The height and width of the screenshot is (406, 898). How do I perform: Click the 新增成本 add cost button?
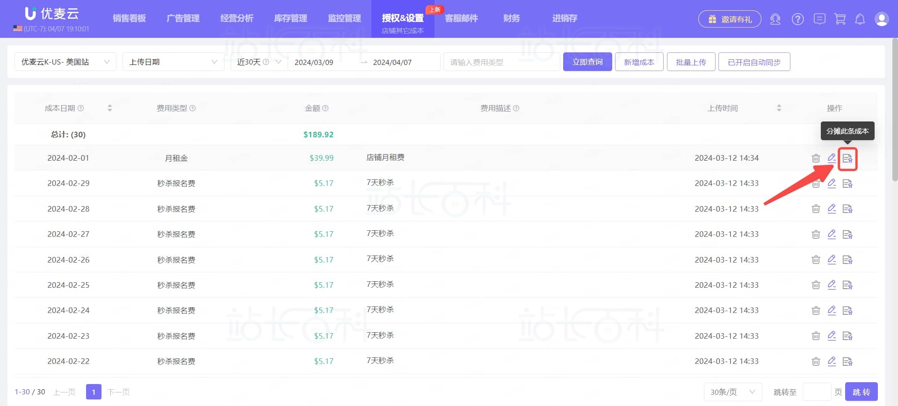pyautogui.click(x=639, y=62)
